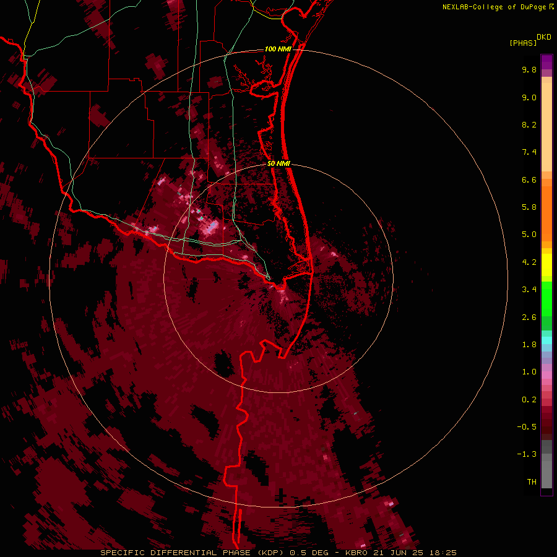557x557 pixels.
Task: Click the 7.4 value on the color scale
Action: pyautogui.click(x=529, y=152)
